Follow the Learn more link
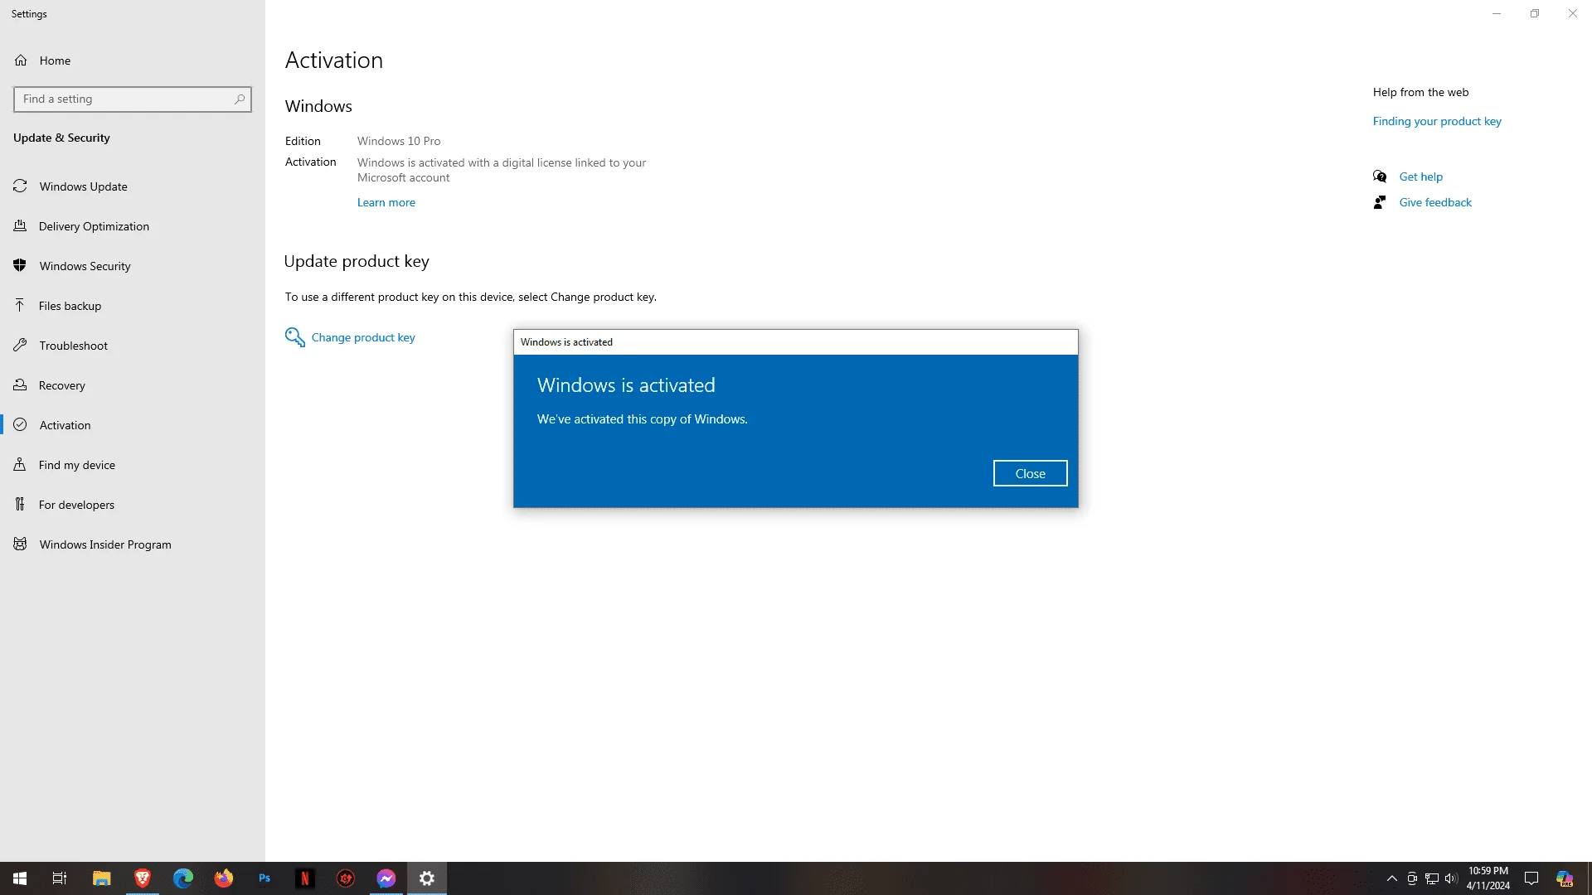 pos(386,202)
